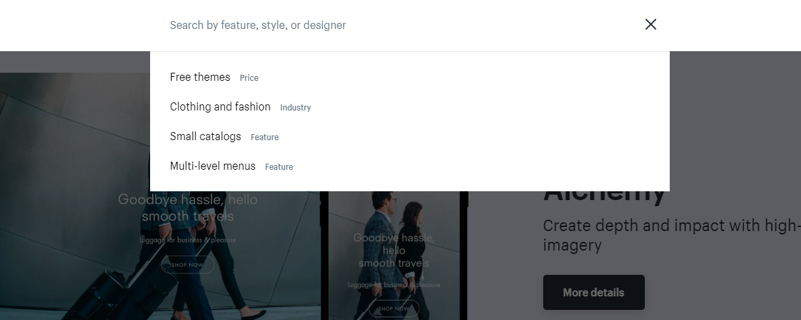Click the mobile theme preview image
The image size is (801, 320).
tap(394, 269)
